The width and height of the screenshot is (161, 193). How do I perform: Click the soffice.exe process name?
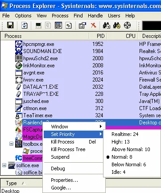click(x=28, y=165)
